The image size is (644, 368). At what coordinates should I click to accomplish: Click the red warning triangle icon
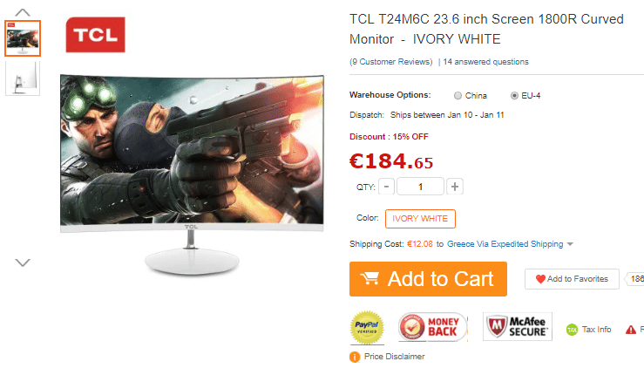[x=630, y=330]
